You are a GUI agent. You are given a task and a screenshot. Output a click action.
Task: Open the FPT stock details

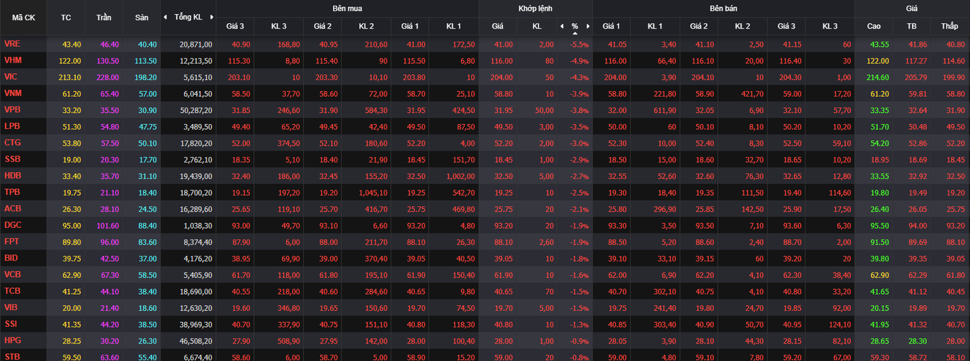(12, 242)
